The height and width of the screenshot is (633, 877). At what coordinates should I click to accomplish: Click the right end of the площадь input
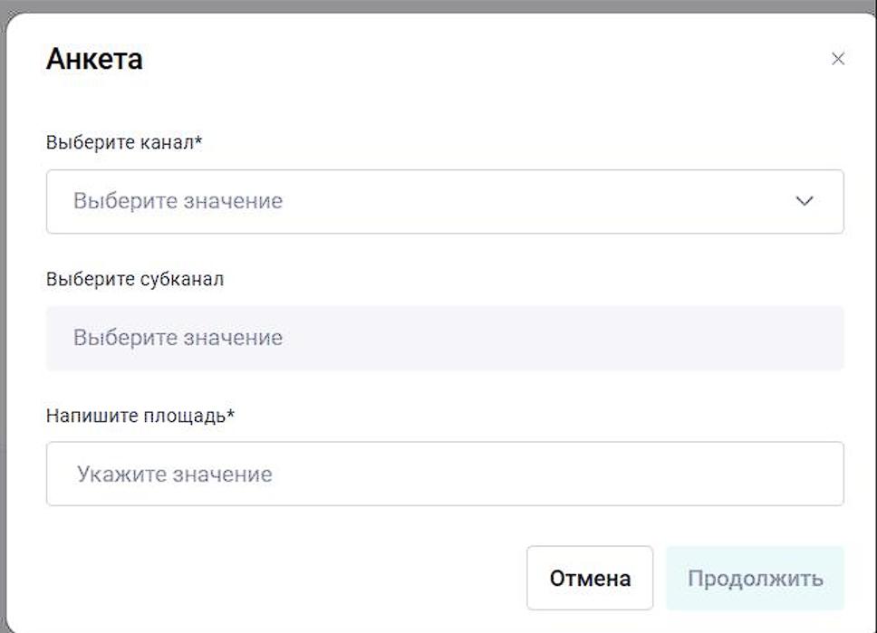[815, 474]
